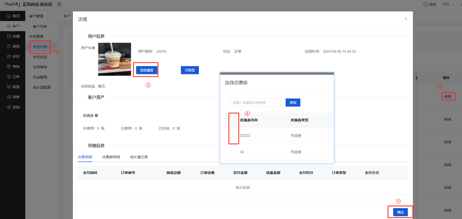Click 支付时间 column header
Image resolution: width=462 pixels, height=219 pixels.
[x=90, y=173]
